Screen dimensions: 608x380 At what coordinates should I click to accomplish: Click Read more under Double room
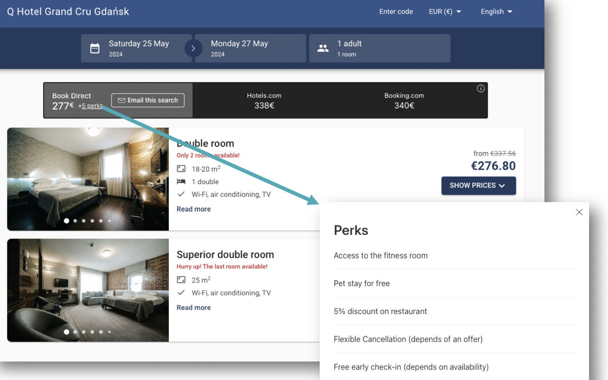pyautogui.click(x=193, y=209)
